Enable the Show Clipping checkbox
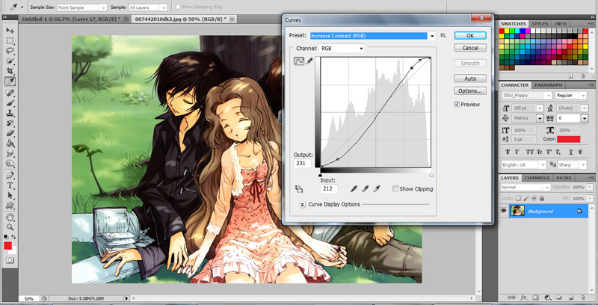 (x=395, y=188)
